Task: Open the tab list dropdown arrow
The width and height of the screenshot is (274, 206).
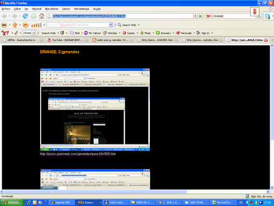Action: coord(272,40)
